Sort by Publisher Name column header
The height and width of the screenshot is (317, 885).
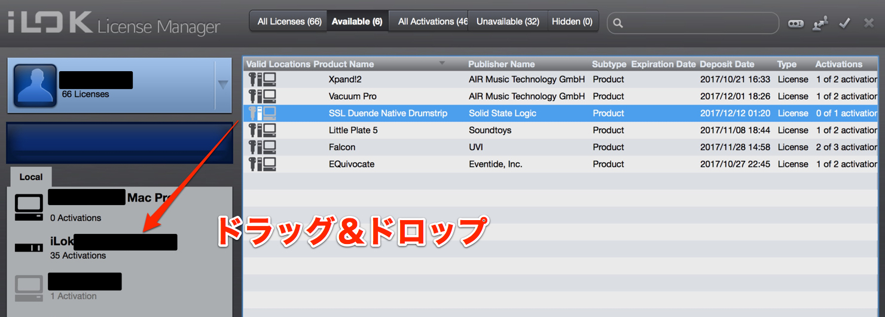501,64
